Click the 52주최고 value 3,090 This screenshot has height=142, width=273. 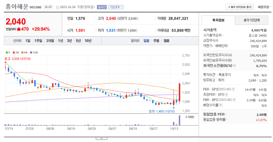pyautogui.click(x=252, y=80)
